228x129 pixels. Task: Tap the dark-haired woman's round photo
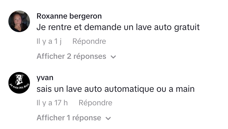click(x=19, y=21)
